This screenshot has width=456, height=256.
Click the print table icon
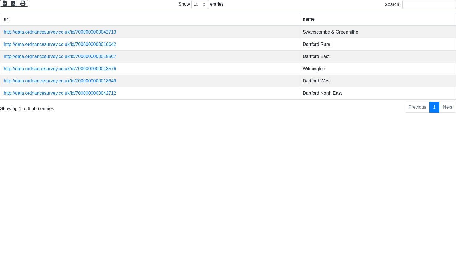[23, 3]
